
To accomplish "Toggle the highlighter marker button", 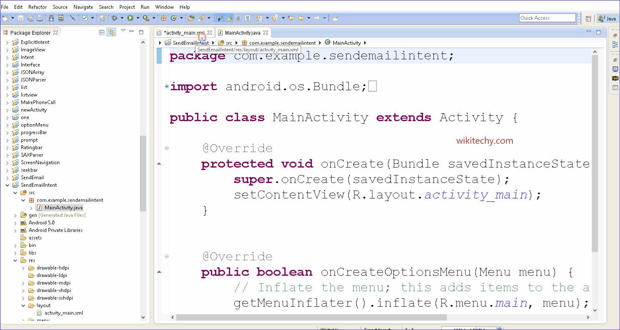I will point(229,18).
